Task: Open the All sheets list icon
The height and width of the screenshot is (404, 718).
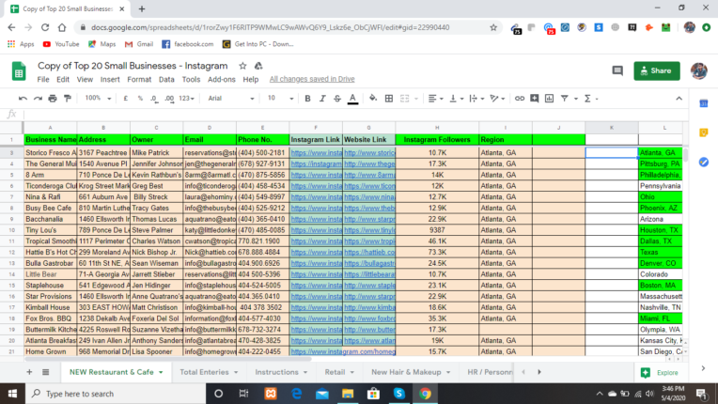Action: tap(46, 372)
